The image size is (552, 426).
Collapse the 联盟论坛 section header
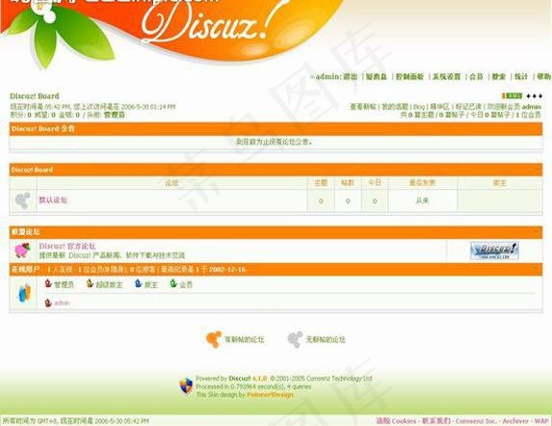(x=537, y=232)
